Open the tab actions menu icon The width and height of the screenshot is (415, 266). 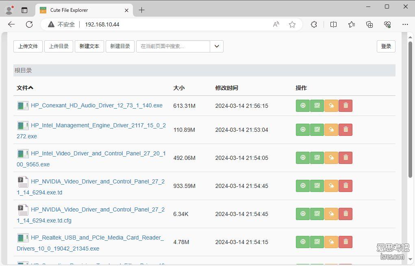24,10
